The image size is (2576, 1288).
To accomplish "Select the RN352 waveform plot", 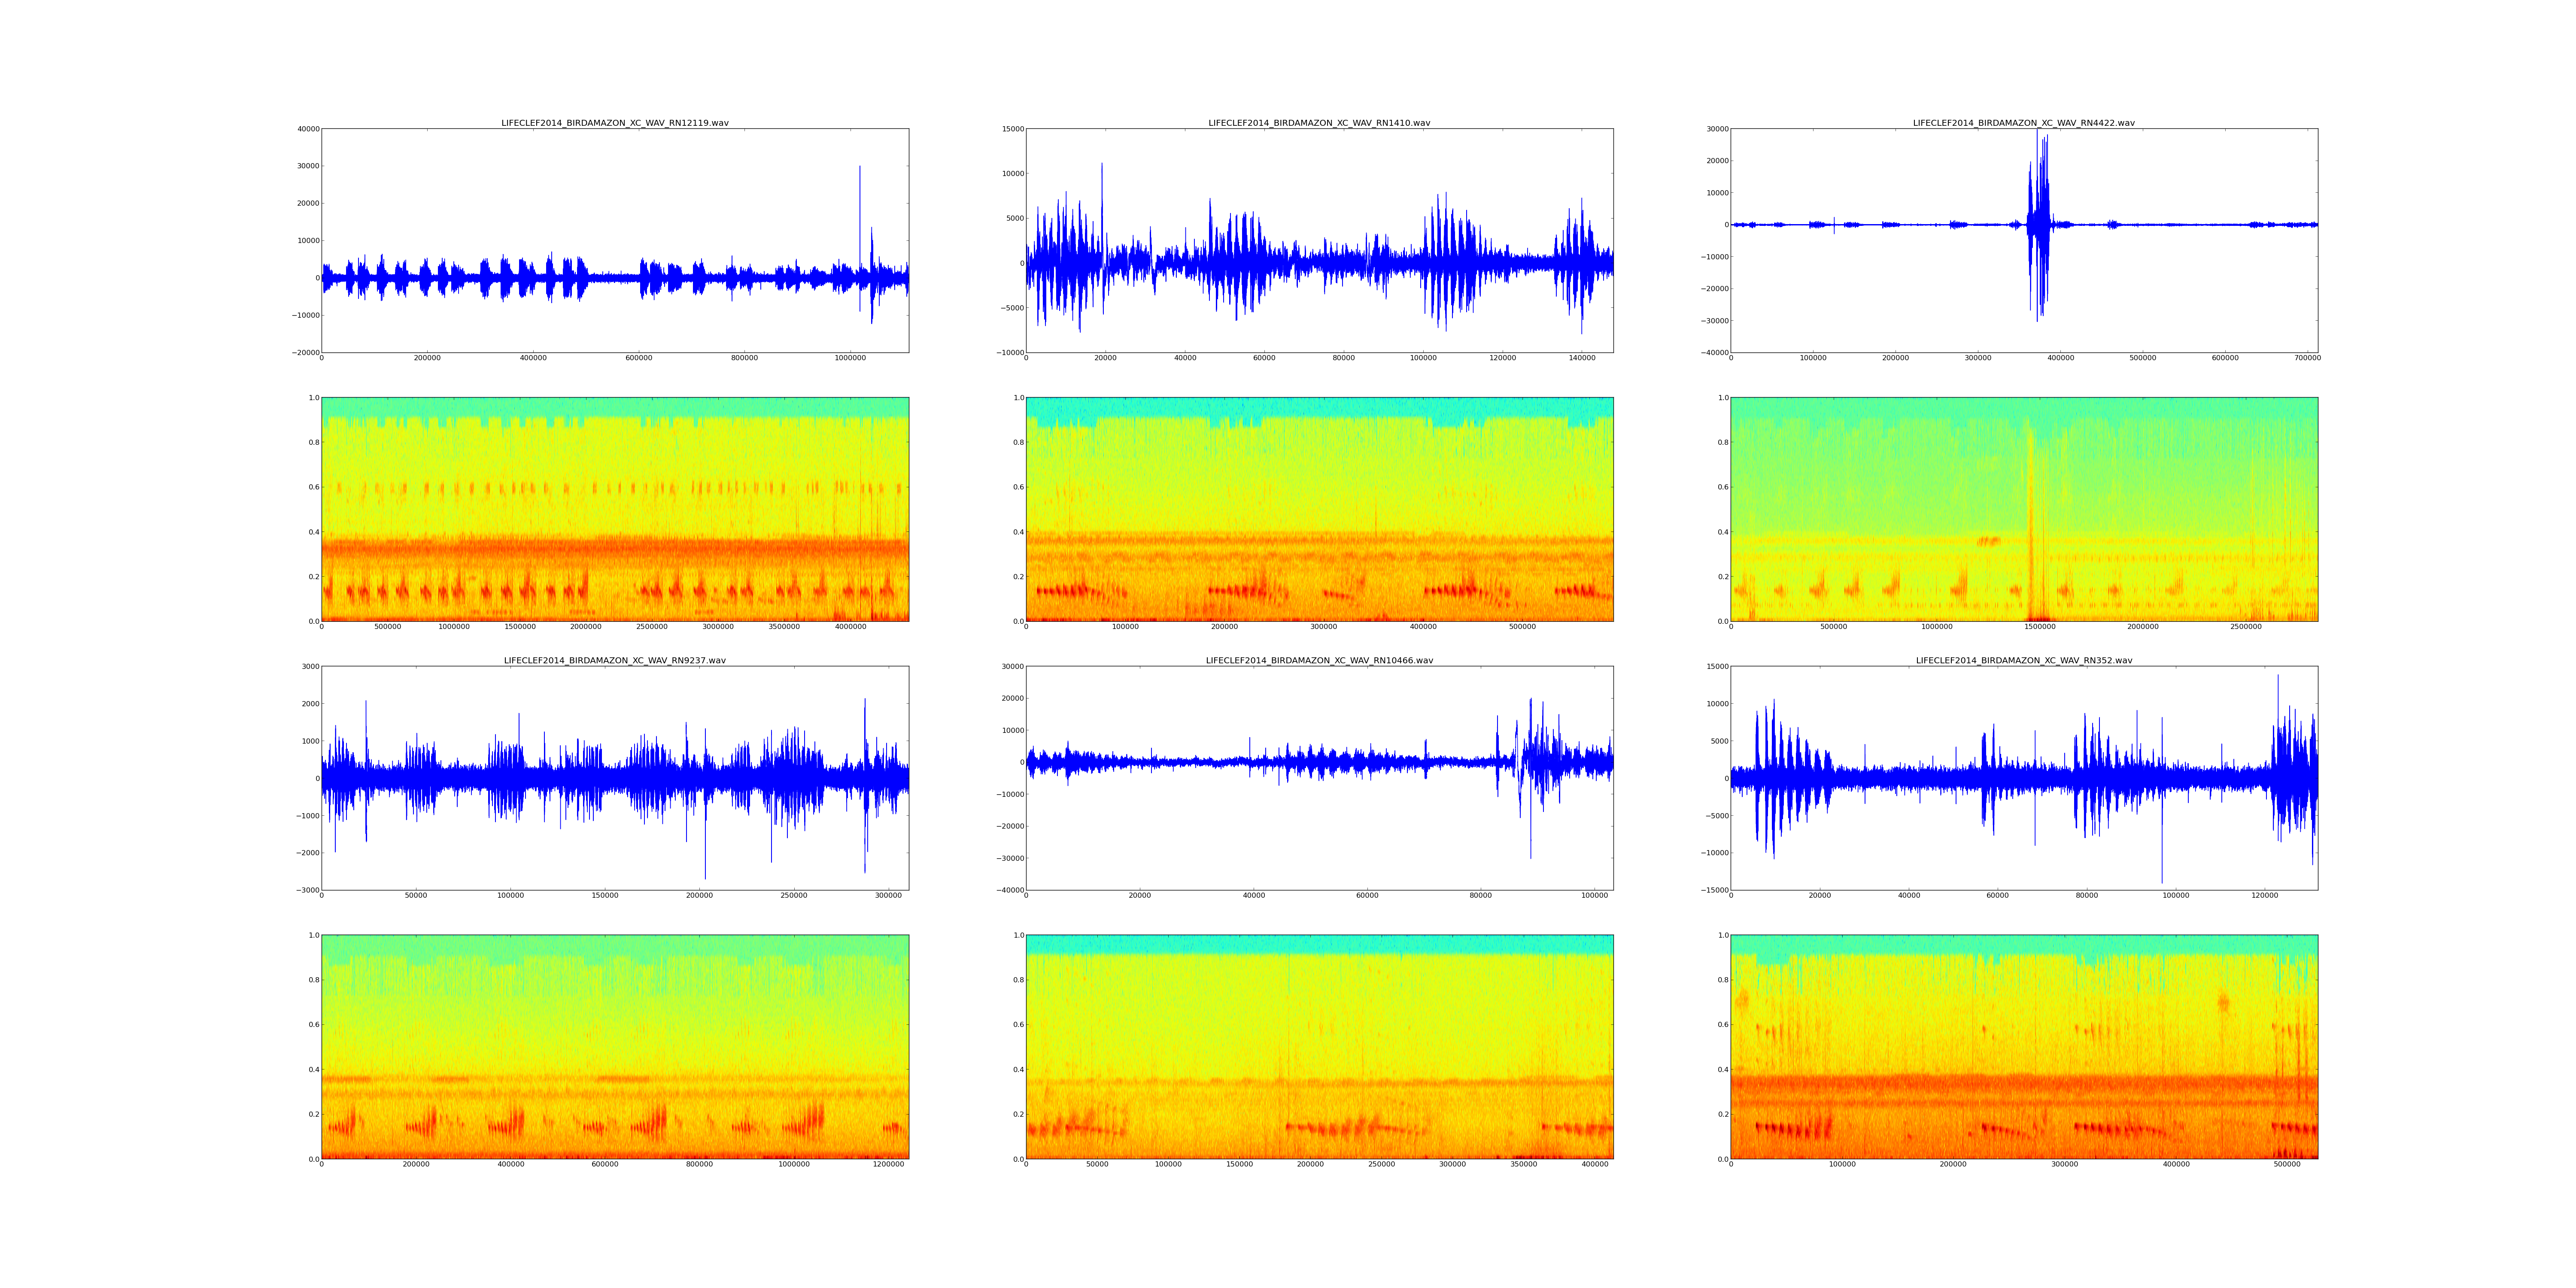I will click(x=2023, y=777).
